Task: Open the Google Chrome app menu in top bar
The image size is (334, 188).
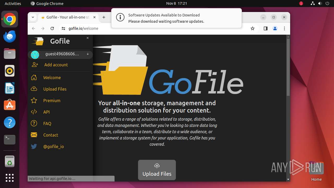Action: [47, 3]
